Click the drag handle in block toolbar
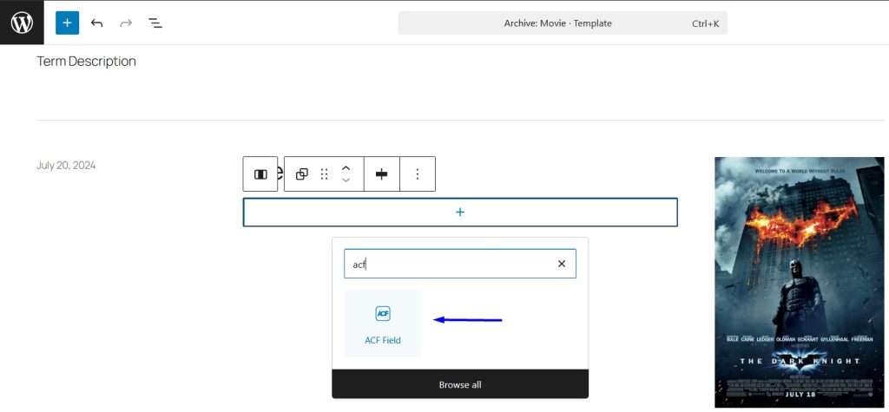This screenshot has height=412, width=889. (x=324, y=174)
